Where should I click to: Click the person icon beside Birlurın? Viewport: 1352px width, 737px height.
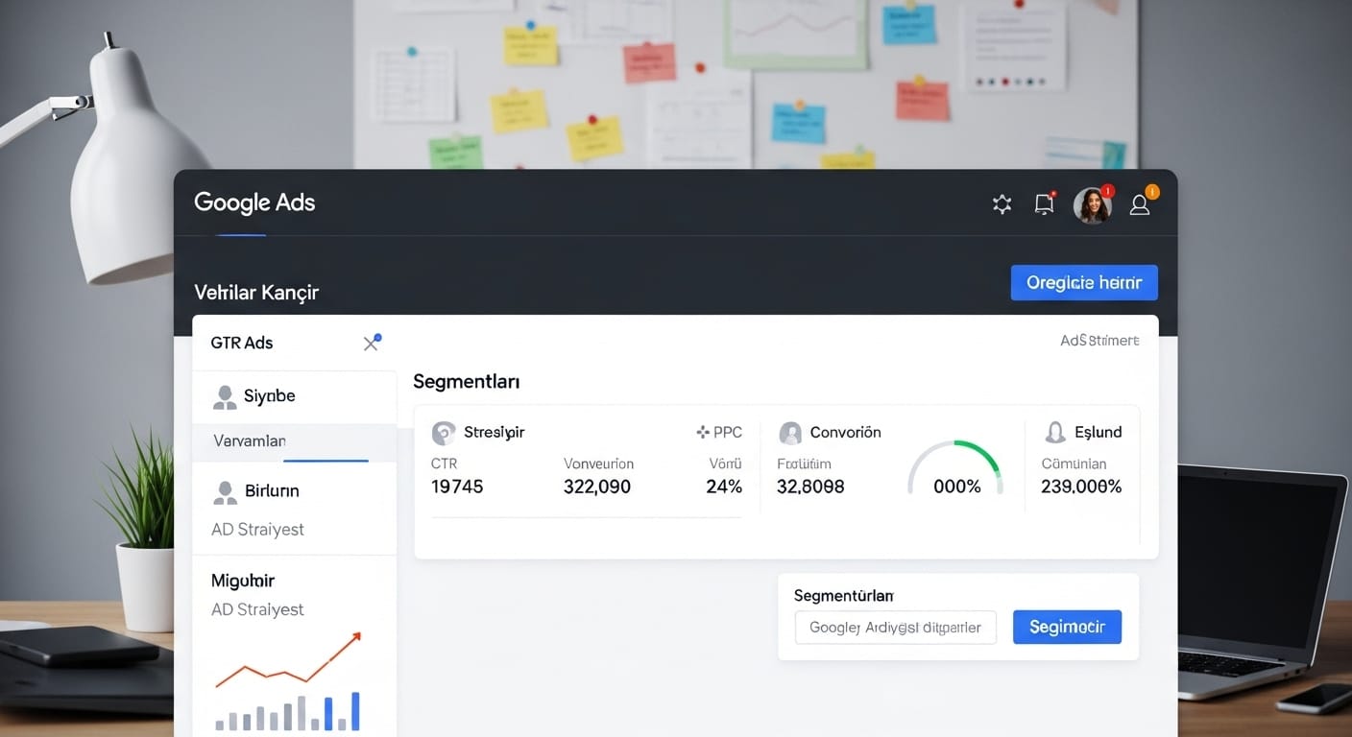click(x=225, y=492)
